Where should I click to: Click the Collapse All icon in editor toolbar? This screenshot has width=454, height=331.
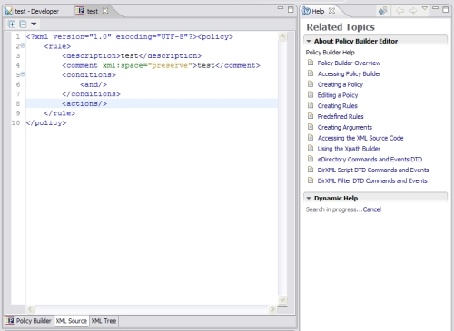coord(23,24)
